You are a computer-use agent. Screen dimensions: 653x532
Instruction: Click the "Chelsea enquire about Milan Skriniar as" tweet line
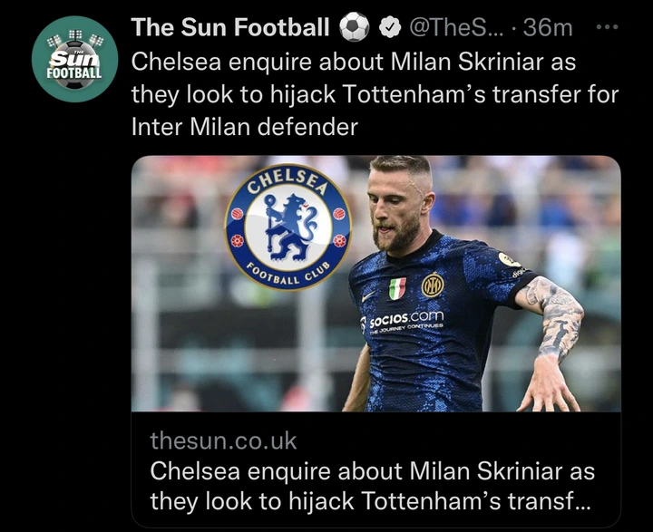coord(355,63)
